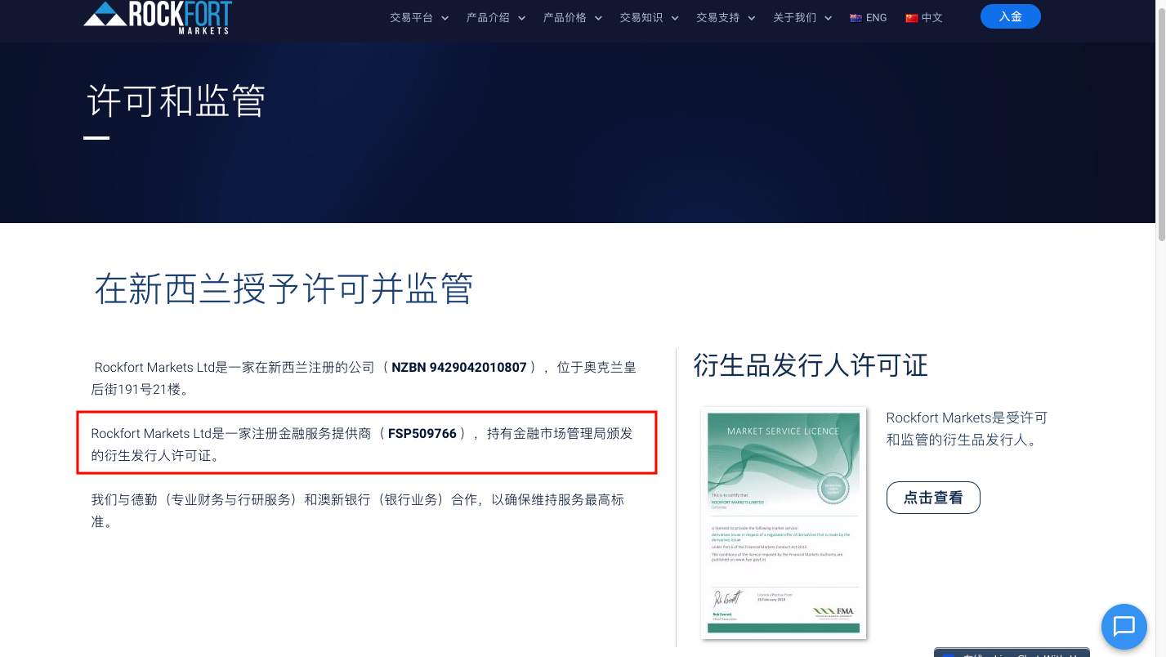1166x657 pixels.
Task: Expand the chevron beside 交易支持
Action: [x=752, y=18]
